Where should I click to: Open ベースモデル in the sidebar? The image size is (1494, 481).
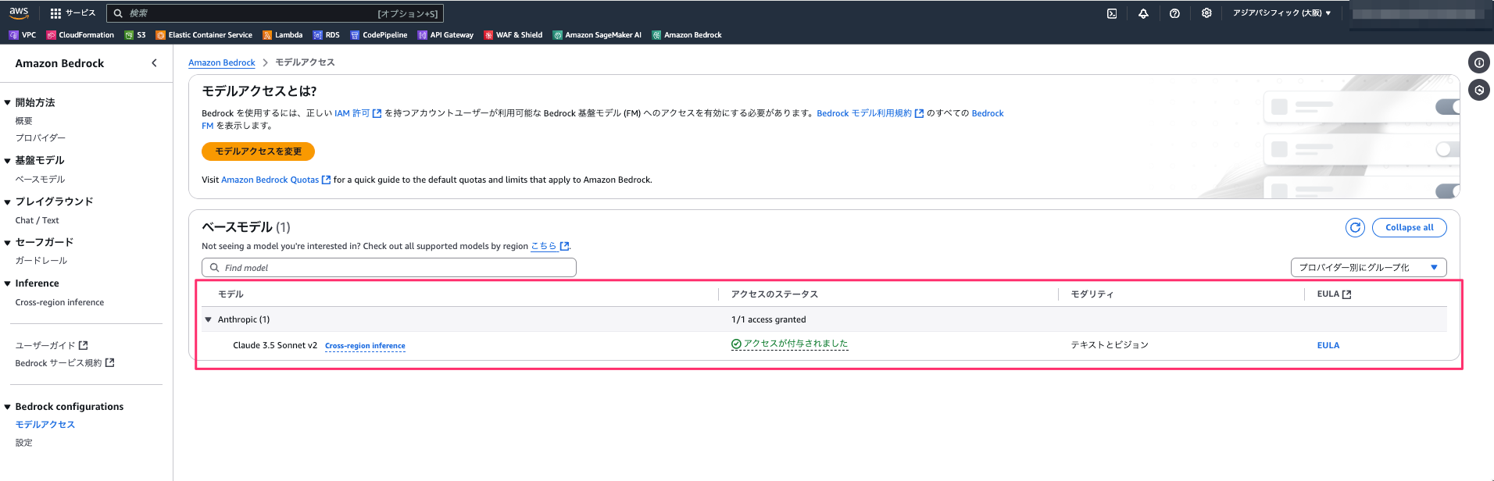click(x=41, y=180)
